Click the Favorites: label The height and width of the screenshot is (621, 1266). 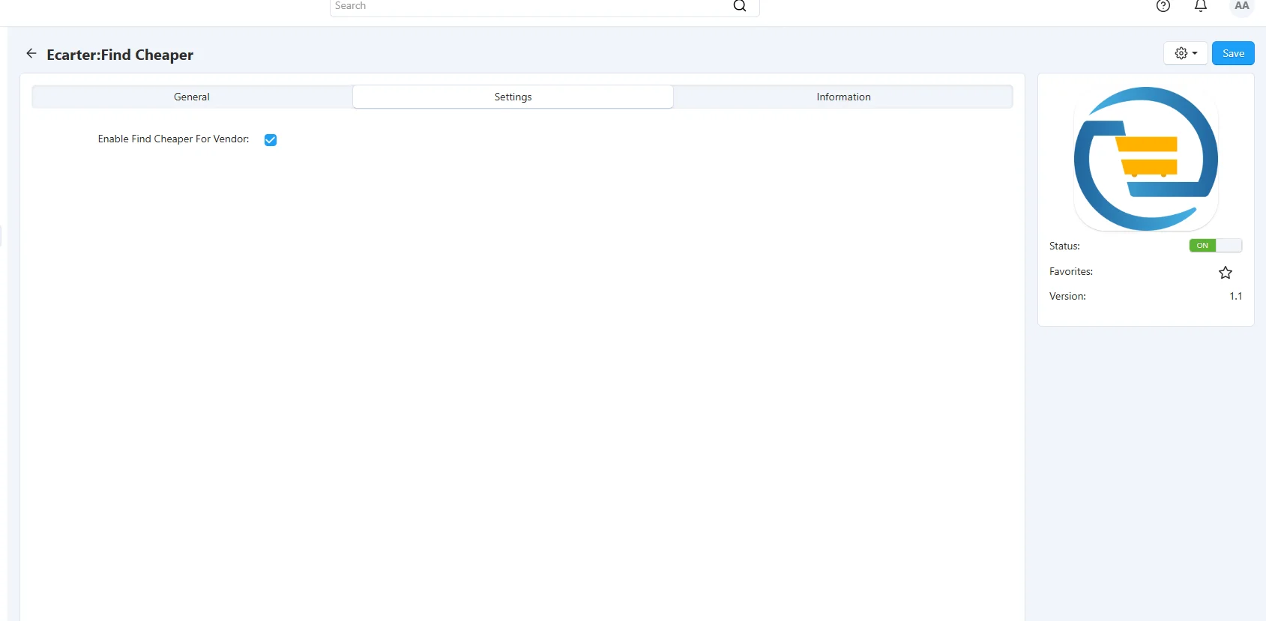[x=1071, y=272]
